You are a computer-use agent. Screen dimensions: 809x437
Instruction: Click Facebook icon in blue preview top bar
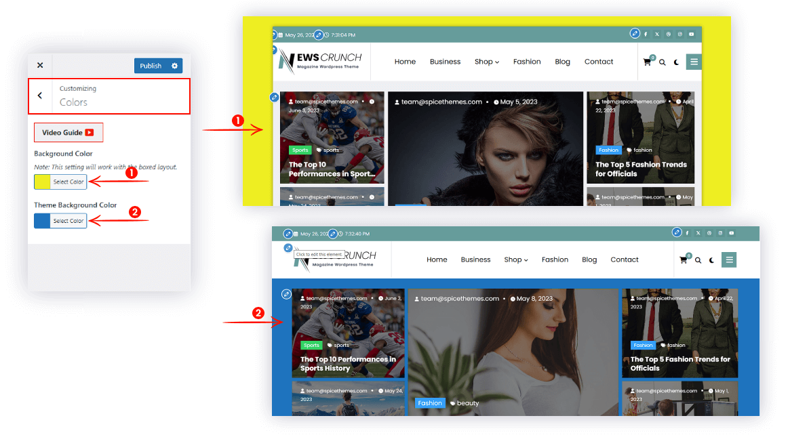point(687,233)
